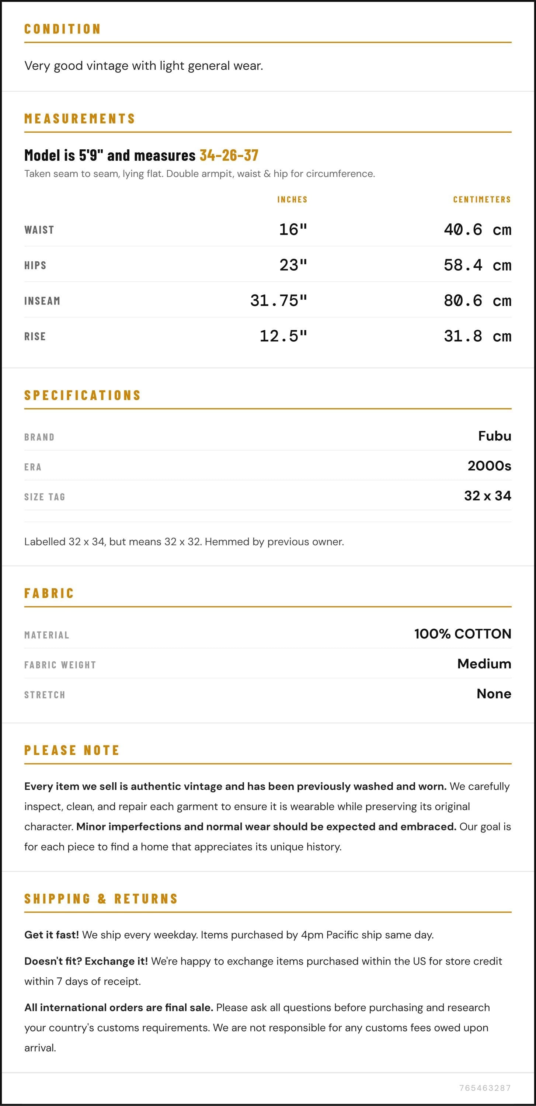Click the model measurements 34-26-37 text
This screenshot has width=536, height=1106.
coord(229,155)
